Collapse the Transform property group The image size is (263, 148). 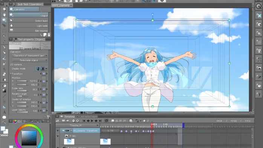pyautogui.click(x=11, y=74)
